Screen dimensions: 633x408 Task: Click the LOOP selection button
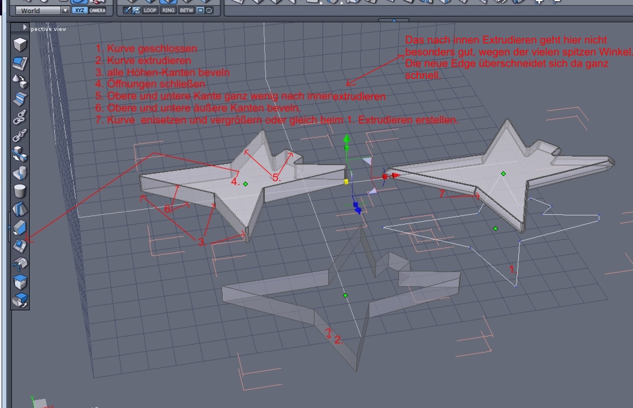(x=150, y=10)
